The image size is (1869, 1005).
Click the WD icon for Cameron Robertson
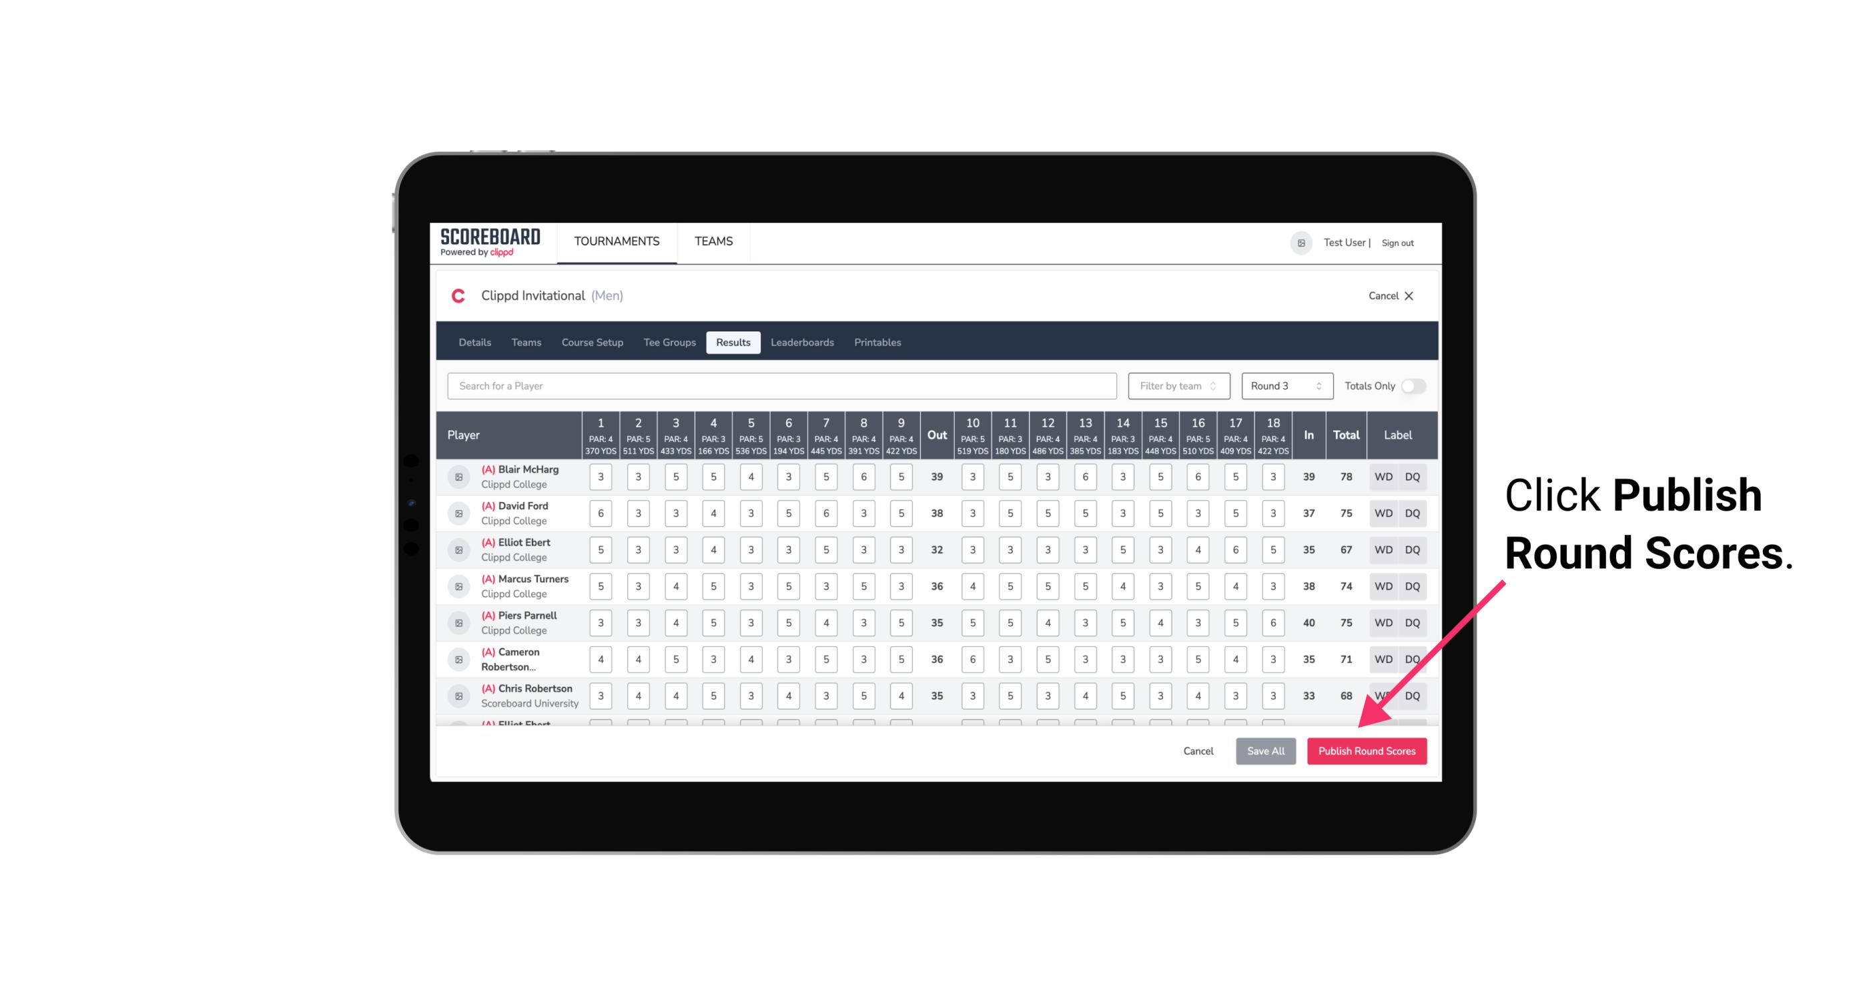(1384, 658)
